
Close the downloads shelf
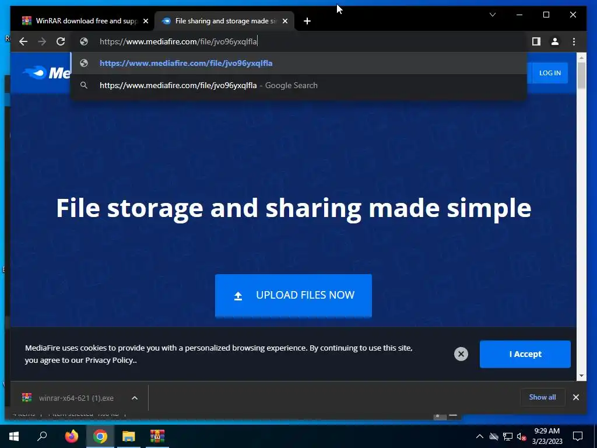click(575, 397)
